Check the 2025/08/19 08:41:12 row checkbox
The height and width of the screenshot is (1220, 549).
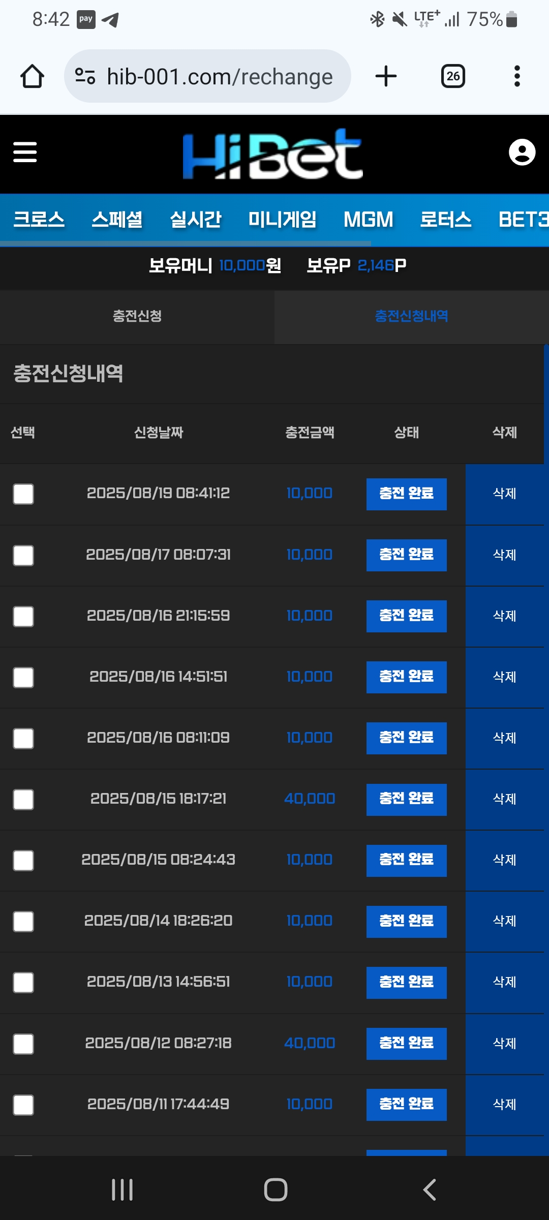pos(23,494)
